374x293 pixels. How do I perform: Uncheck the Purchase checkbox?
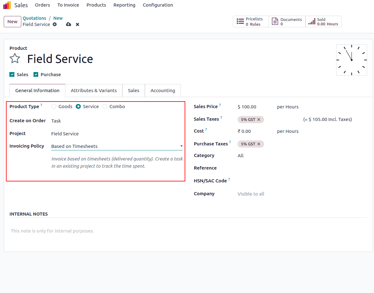point(36,75)
